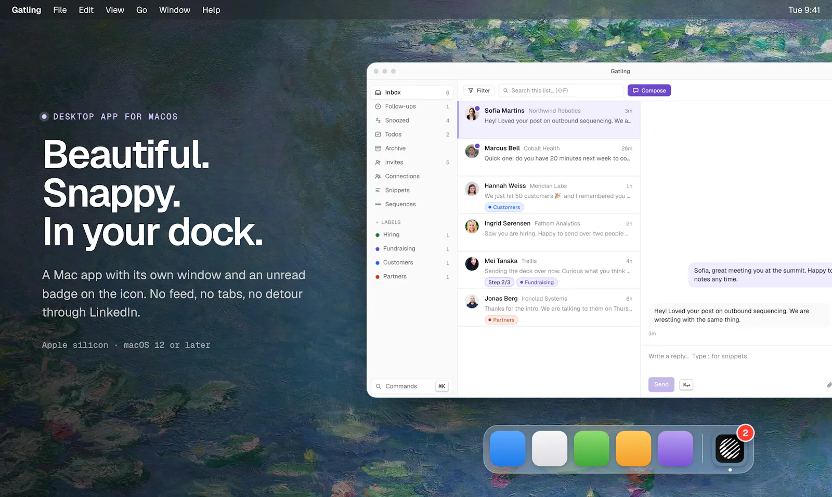Screen dimensions: 832x497
Task: Click the Follow-ups clock icon
Action: [378, 106]
